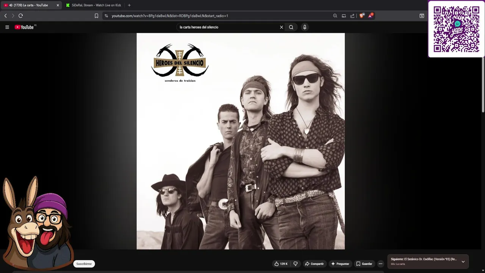This screenshot has width=485, height=273.
Task: Click Suscribirme button
Action: (84, 264)
